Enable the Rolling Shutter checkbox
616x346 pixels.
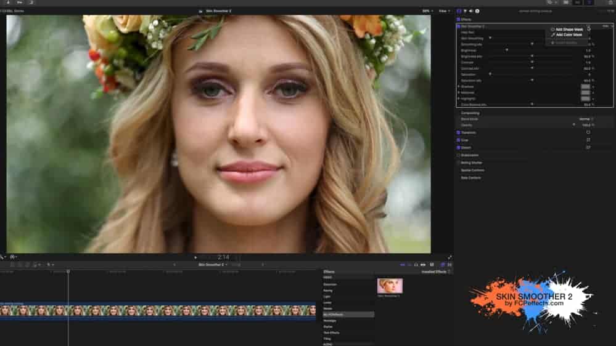pyautogui.click(x=459, y=163)
